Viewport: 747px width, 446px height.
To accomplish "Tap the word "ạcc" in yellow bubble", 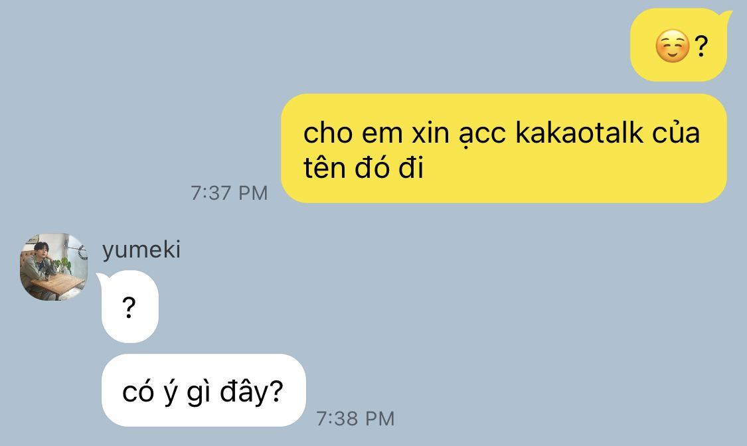I will 482,135.
